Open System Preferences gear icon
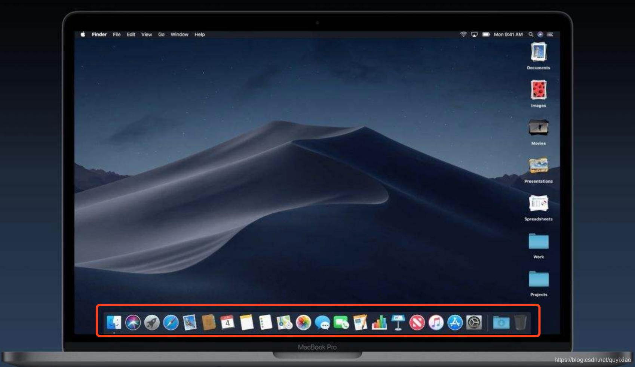This screenshot has width=635, height=367. click(474, 322)
